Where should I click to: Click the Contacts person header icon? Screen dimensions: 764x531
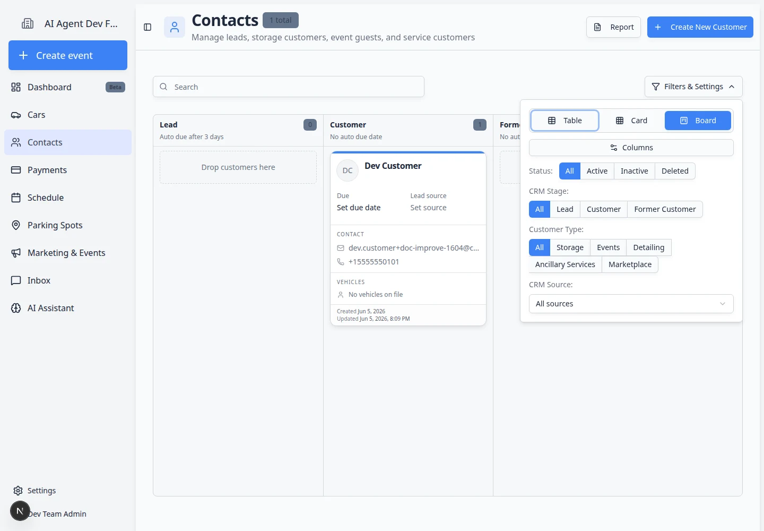(x=175, y=27)
